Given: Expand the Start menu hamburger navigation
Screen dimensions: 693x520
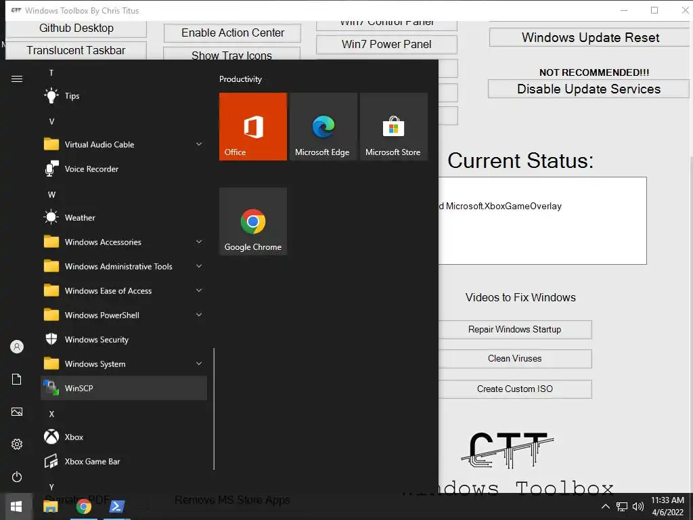Looking at the screenshot, I should click(x=17, y=79).
